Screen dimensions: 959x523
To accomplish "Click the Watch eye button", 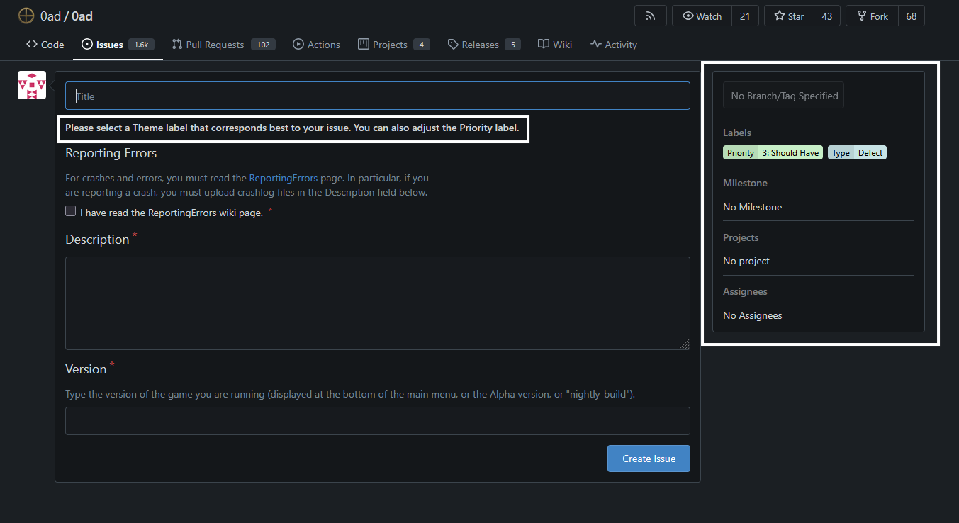I will [x=702, y=16].
